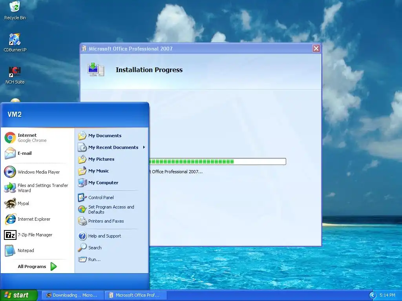The height and width of the screenshot is (301, 402).
Task: Click the Installation Progress heading
Action: (149, 70)
